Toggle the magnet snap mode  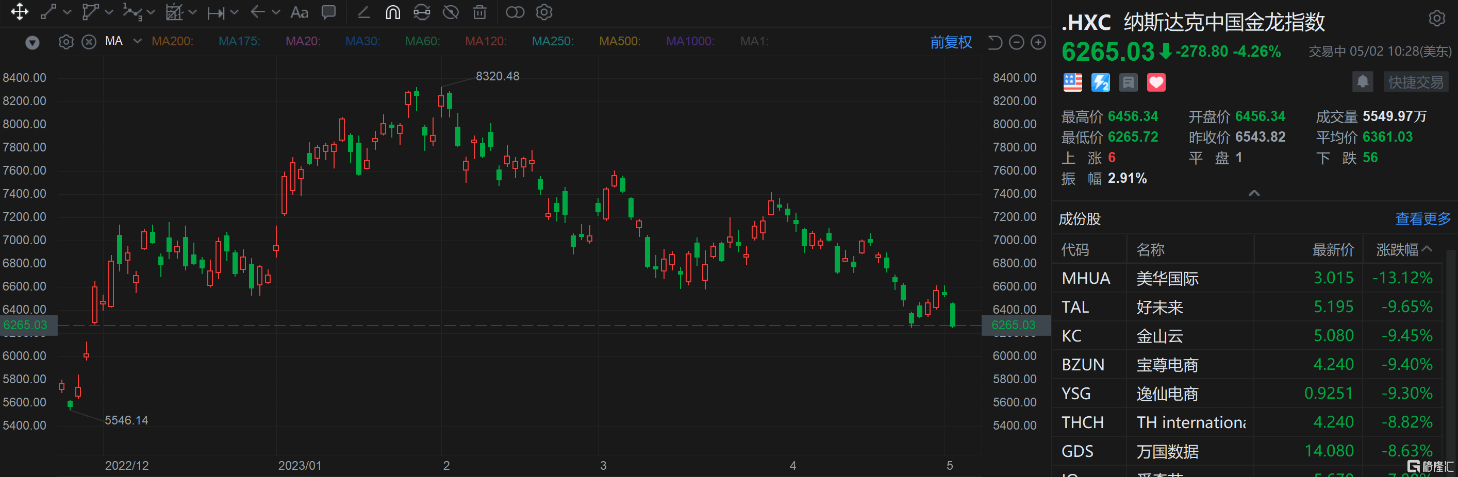pos(393,12)
